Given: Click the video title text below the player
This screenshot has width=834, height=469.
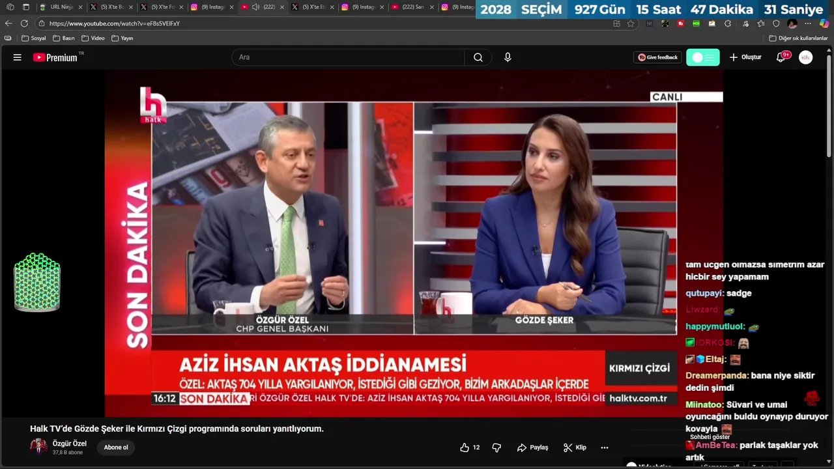Looking at the screenshot, I should pyautogui.click(x=177, y=429).
